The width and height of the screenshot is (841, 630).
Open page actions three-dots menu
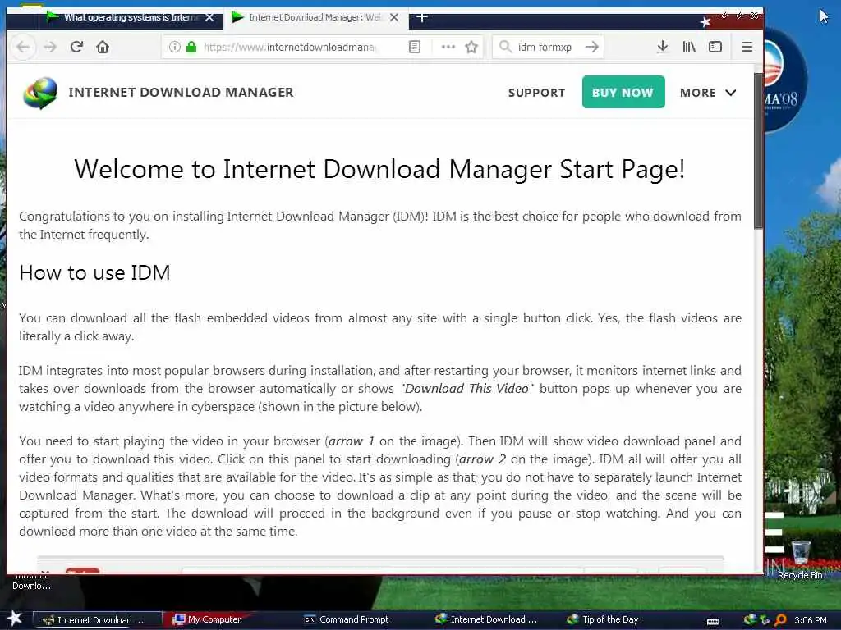[x=448, y=47]
